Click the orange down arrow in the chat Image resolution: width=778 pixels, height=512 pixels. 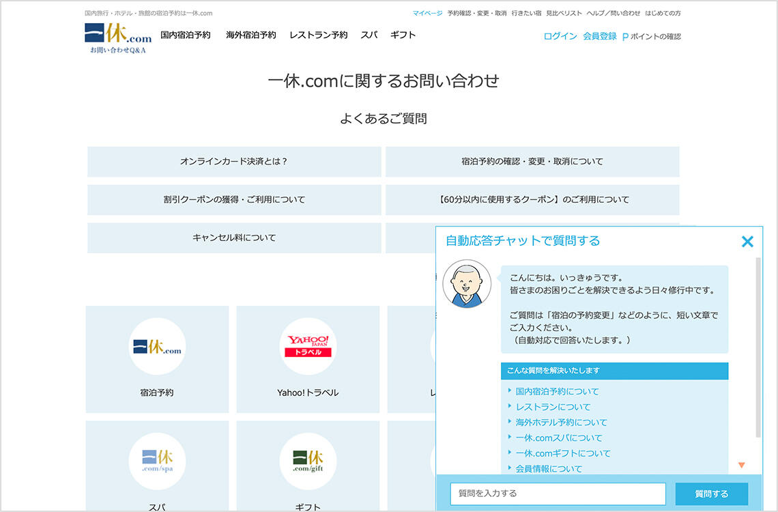coord(741,466)
